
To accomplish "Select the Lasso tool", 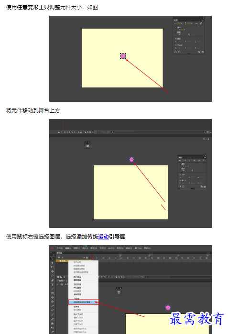I will [53, 276].
